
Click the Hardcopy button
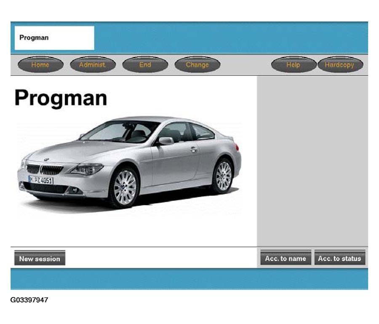point(339,65)
